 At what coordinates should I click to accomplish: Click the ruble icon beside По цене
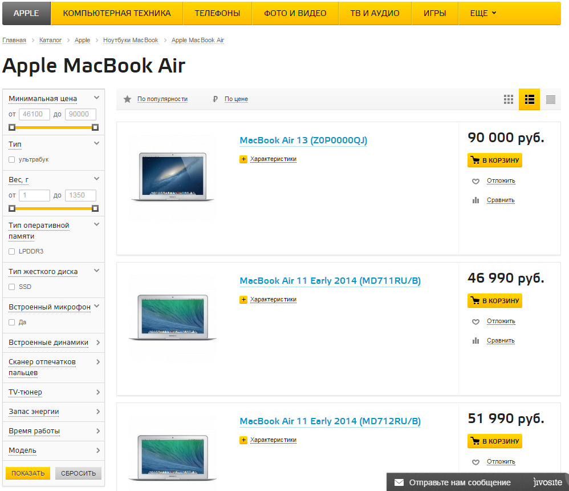215,99
